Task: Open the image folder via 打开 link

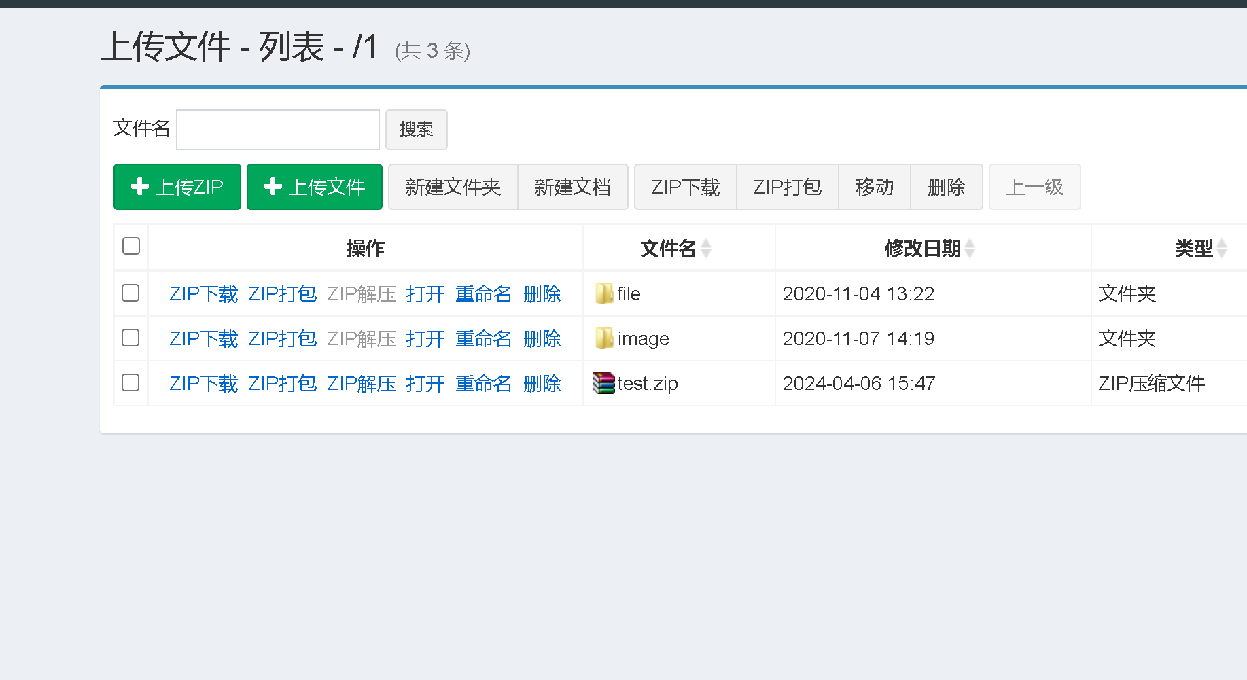Action: click(x=425, y=338)
